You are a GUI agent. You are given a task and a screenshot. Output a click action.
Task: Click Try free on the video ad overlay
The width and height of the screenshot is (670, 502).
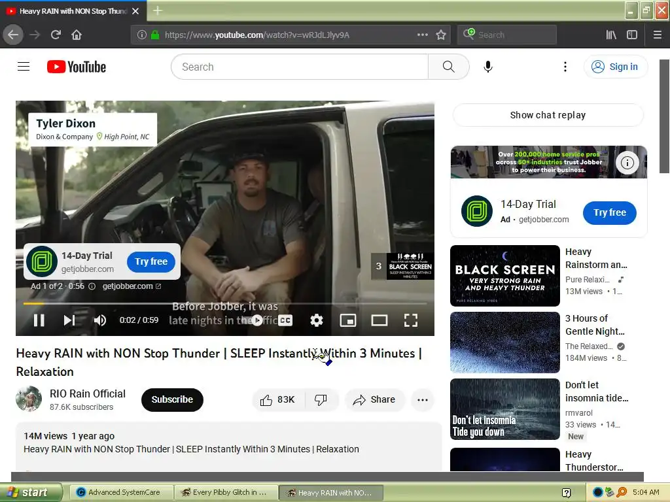click(x=151, y=261)
